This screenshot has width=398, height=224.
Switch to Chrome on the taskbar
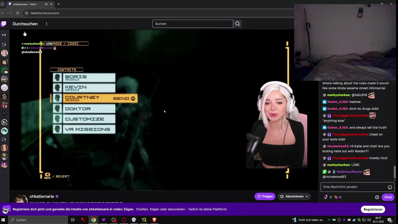click(93, 220)
